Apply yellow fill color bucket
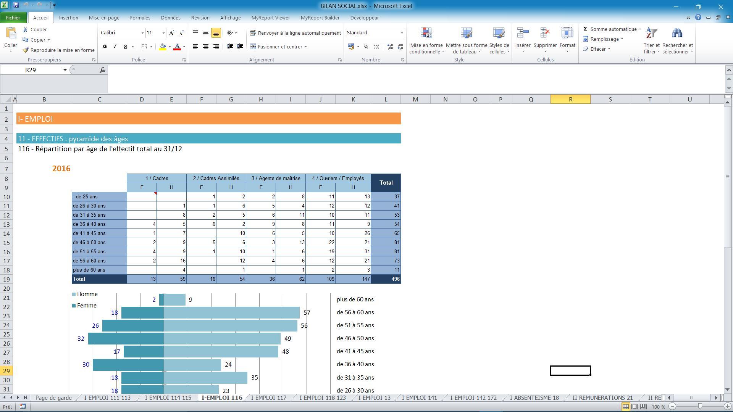Image resolution: width=733 pixels, height=412 pixels. [163, 47]
